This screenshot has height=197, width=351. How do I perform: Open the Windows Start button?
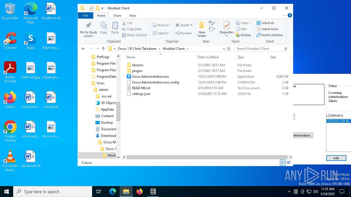(x=7, y=192)
